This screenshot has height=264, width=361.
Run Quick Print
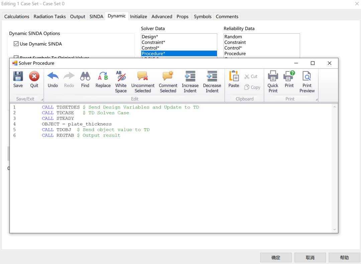pos(273,82)
